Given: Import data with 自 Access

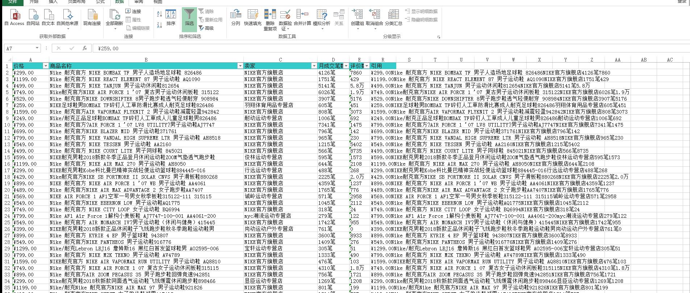Looking at the screenshot, I should 14,17.
